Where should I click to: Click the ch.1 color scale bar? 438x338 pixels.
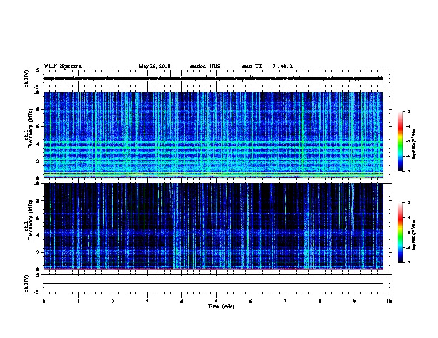click(x=400, y=141)
